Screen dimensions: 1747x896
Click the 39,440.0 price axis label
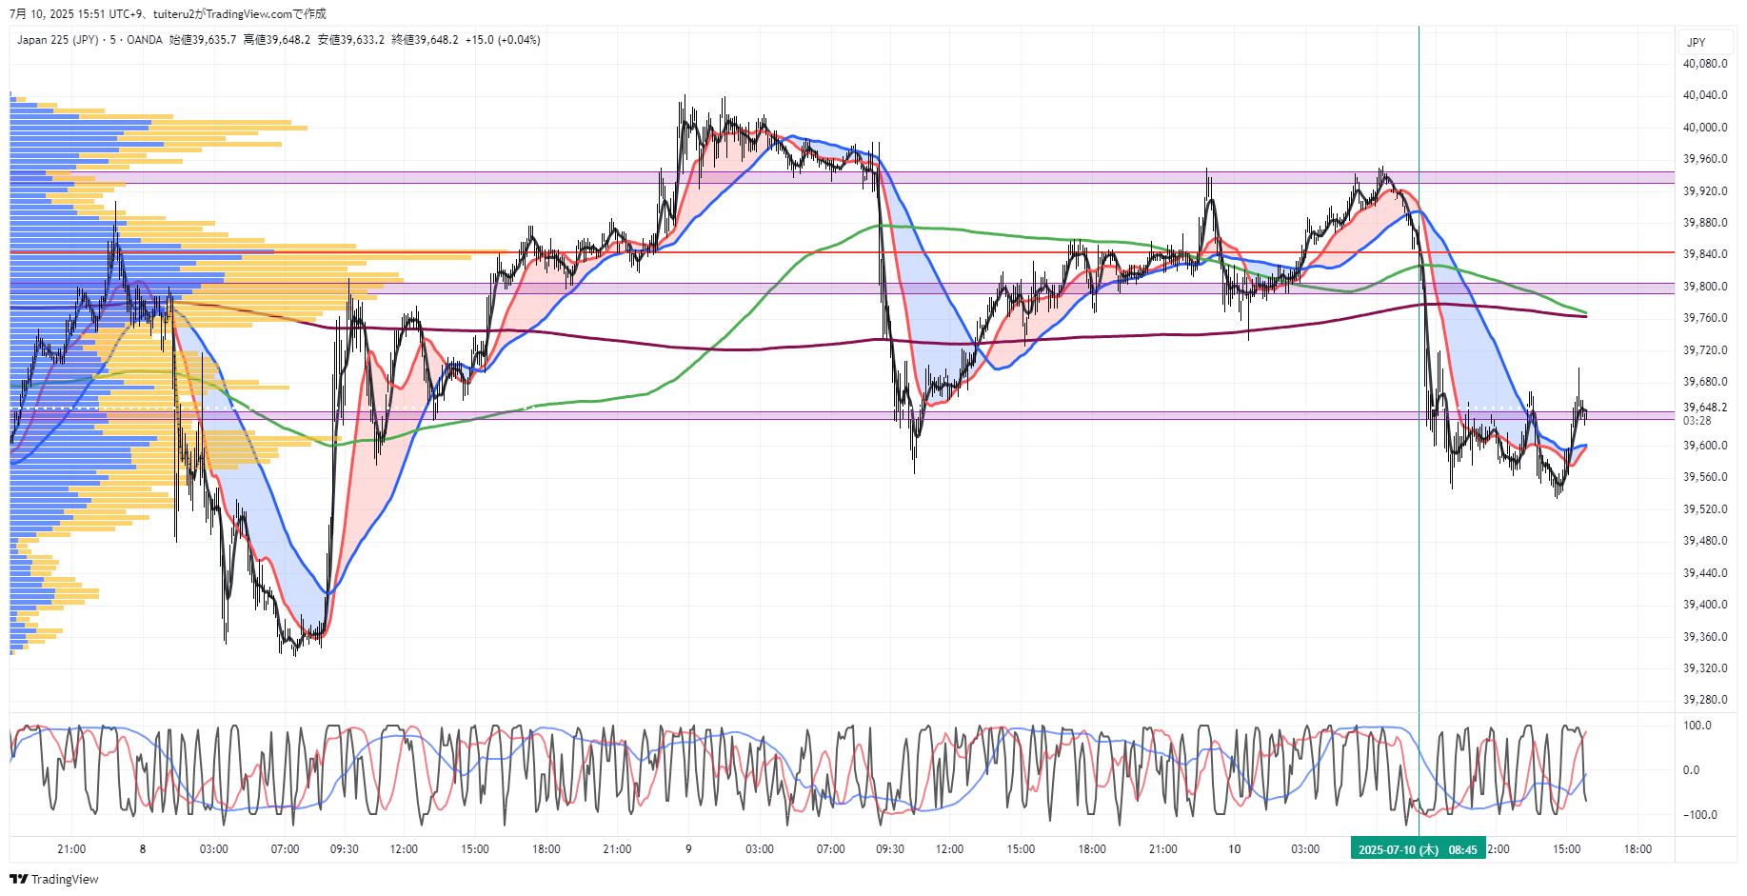[1705, 573]
